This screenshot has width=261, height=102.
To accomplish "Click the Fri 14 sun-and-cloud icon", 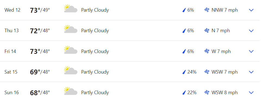I will (71, 50).
